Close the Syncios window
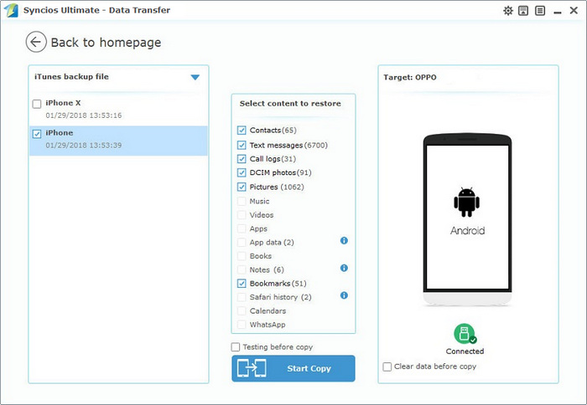The width and height of the screenshot is (587, 405). (574, 11)
